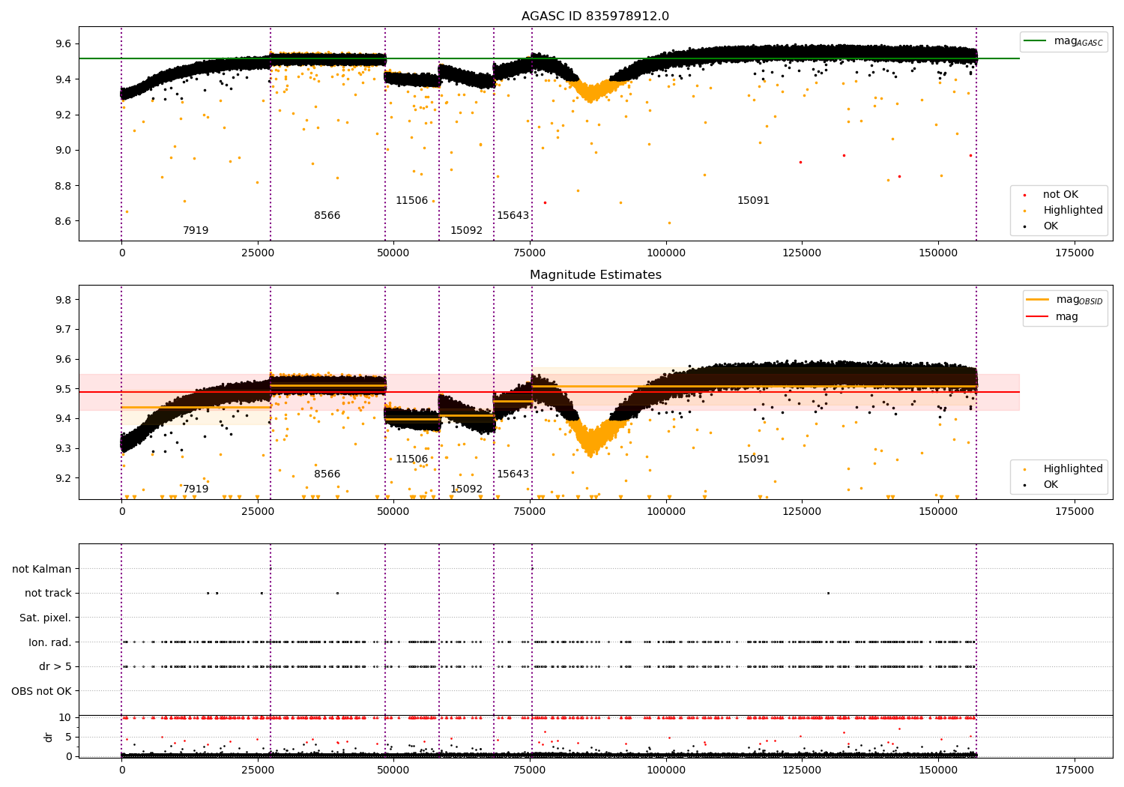Click y-tick 8.8 in top plot
1124x787 pixels.
click(62, 186)
